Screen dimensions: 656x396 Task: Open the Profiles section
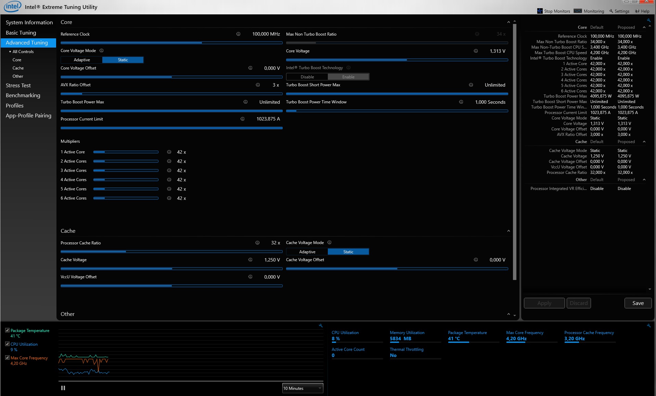(x=15, y=106)
